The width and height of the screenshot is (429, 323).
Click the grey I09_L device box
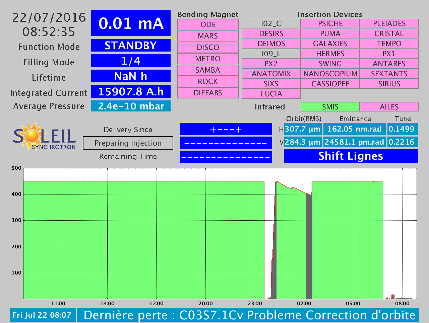pos(271,54)
